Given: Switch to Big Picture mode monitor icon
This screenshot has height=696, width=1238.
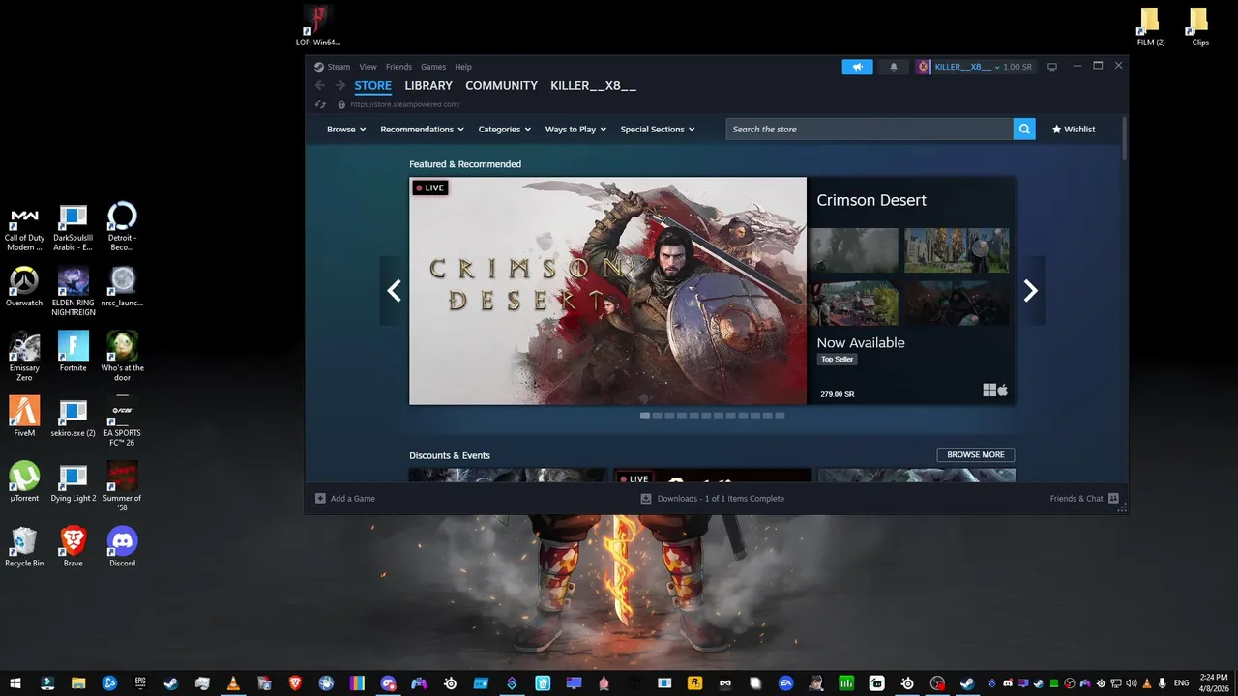Looking at the screenshot, I should click(1052, 67).
